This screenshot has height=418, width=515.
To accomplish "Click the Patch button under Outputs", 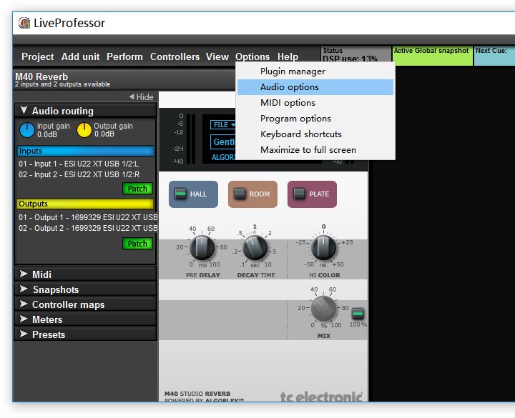I will 137,244.
